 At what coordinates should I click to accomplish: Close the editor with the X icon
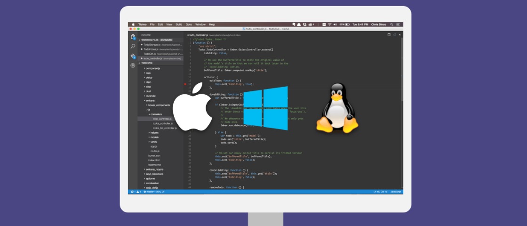click(399, 35)
